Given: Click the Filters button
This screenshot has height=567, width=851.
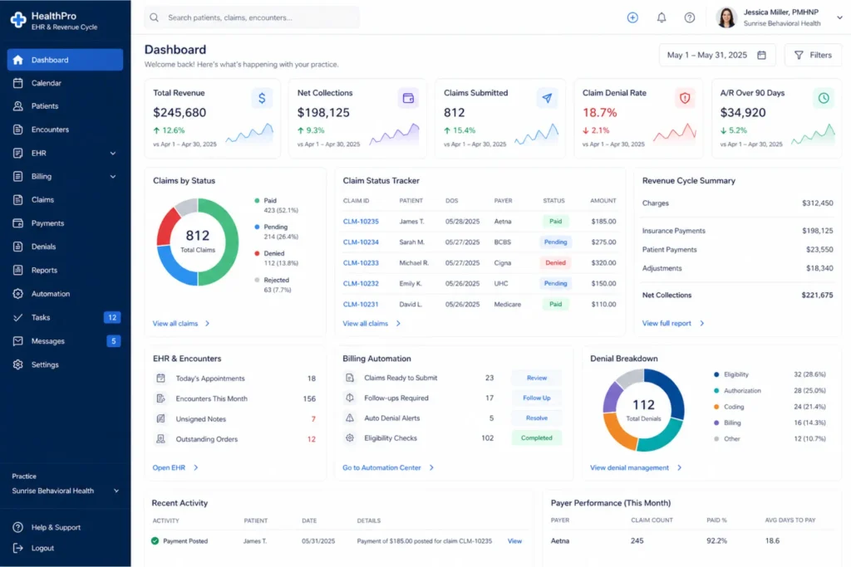Looking at the screenshot, I should (814, 55).
